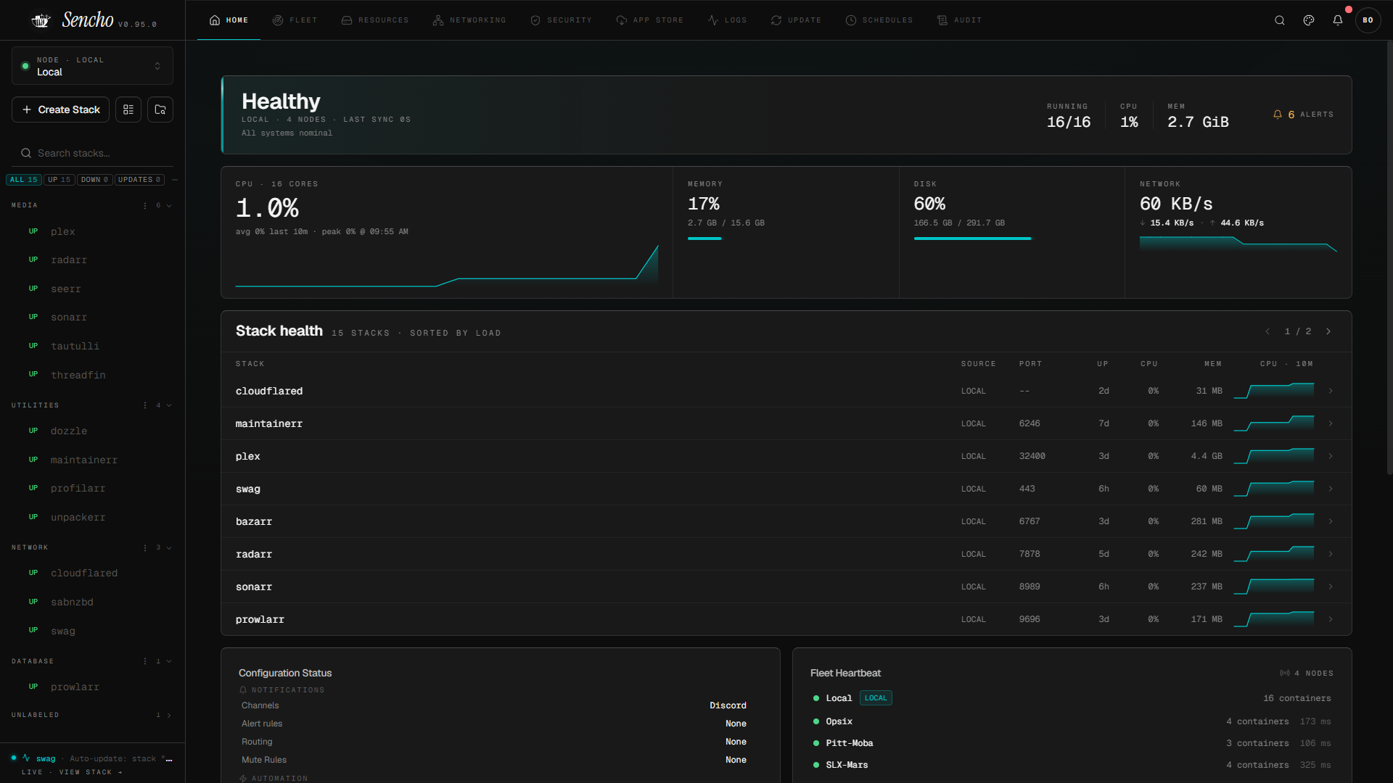Screen dimensions: 1393x783
Task: Filter stacks by DOWN 0
Action: tap(94, 180)
